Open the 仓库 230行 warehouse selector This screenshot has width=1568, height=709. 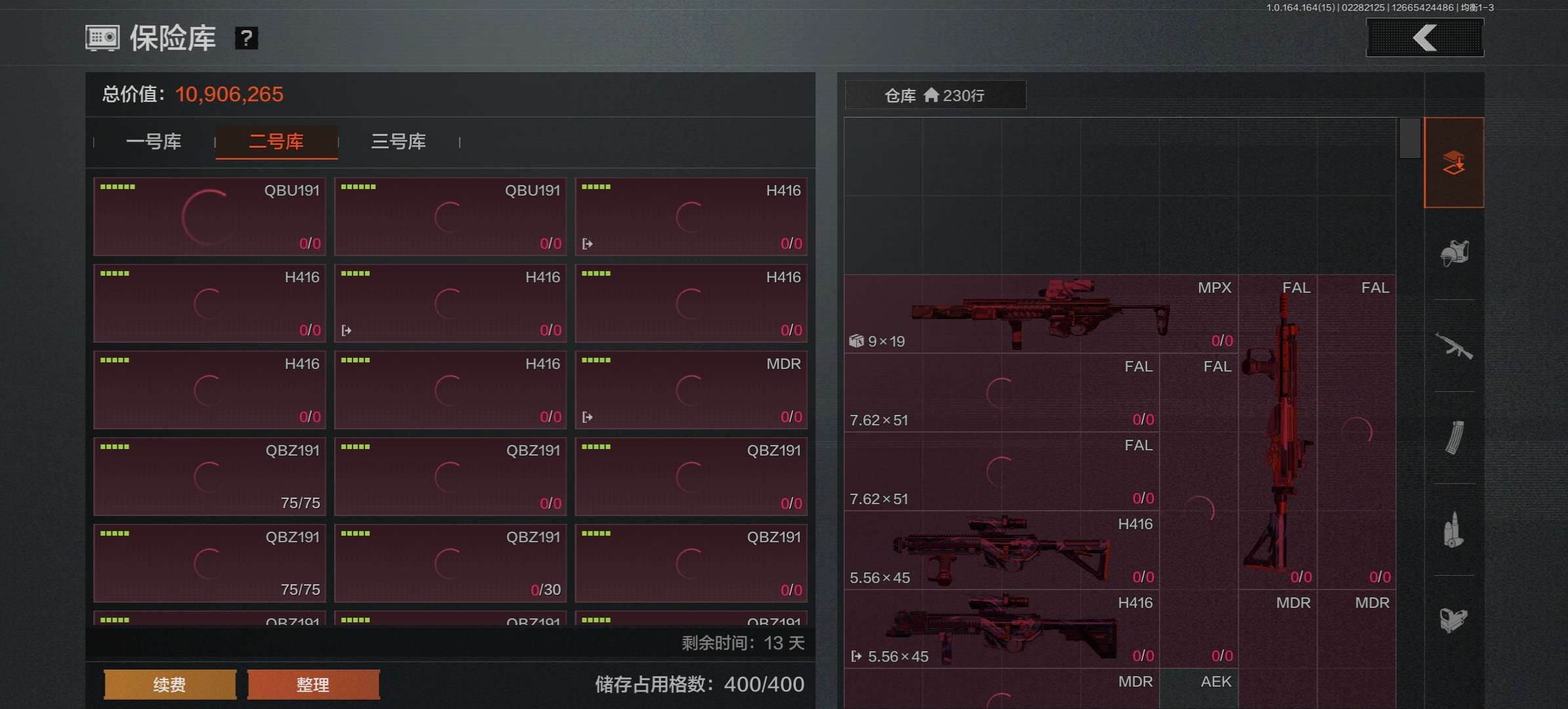pos(935,95)
